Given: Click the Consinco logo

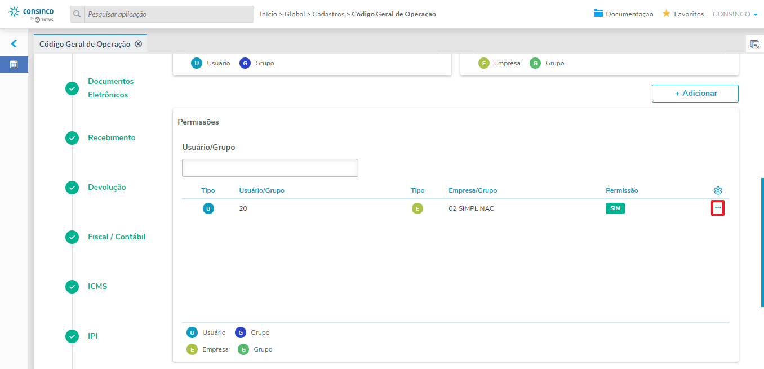Looking at the screenshot, I should click(x=32, y=14).
